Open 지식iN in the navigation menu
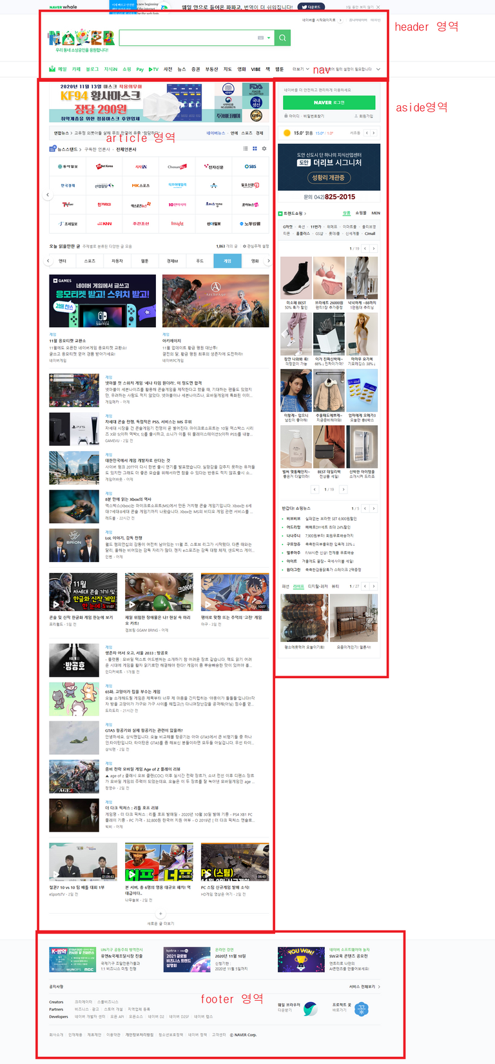 click(x=111, y=69)
